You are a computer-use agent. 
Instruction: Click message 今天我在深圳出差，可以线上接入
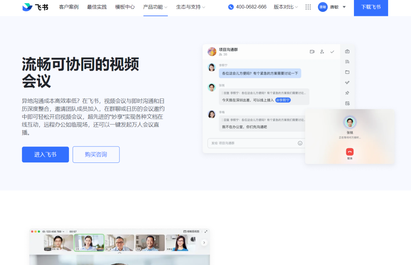point(248,100)
